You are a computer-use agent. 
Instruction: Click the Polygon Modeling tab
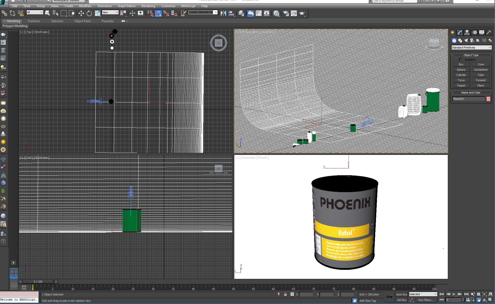[x=15, y=25]
